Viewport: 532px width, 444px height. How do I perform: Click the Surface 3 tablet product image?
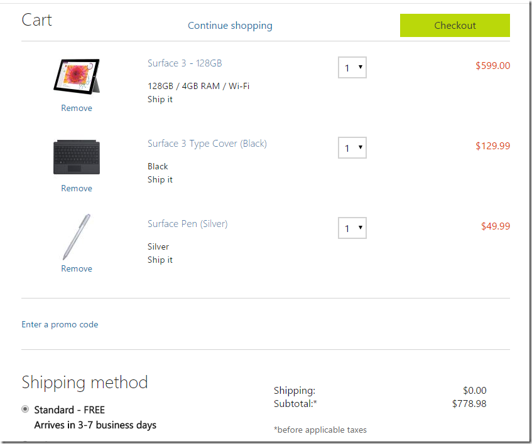click(77, 77)
